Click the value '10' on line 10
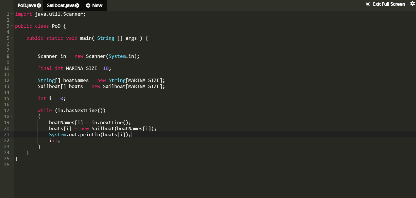416x198 pixels. (x=106, y=68)
